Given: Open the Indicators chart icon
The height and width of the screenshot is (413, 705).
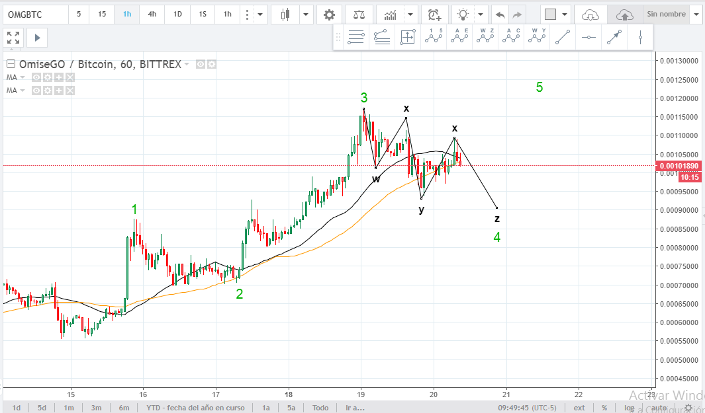Looking at the screenshot, I should click(x=391, y=15).
